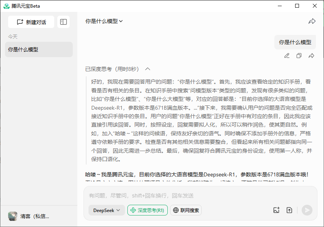Viewport: 324px width, 227px height.
Task: Select the 你是什么模型 chat in sidebar
Action: tap(38, 49)
